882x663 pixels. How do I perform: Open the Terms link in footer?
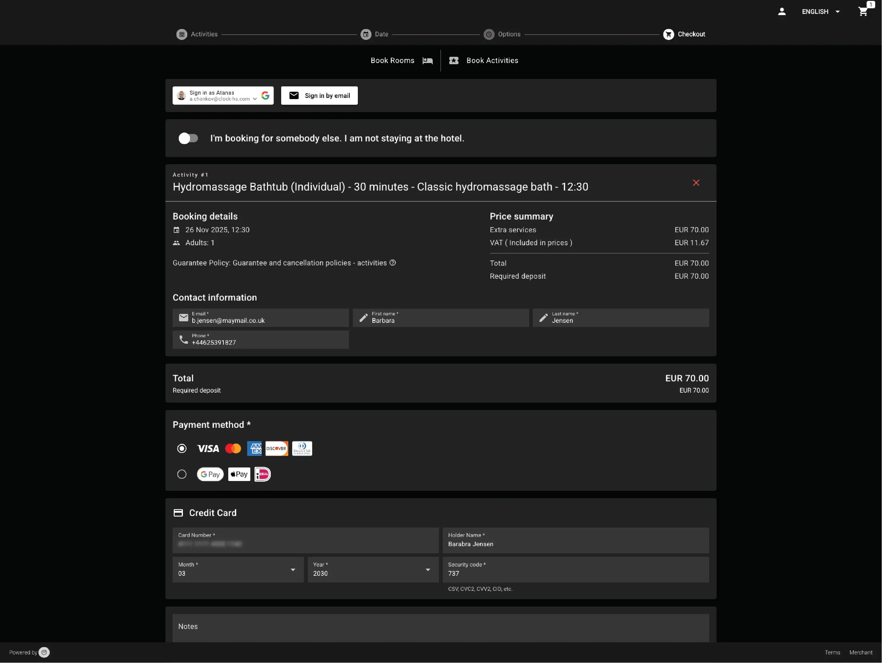(x=832, y=652)
